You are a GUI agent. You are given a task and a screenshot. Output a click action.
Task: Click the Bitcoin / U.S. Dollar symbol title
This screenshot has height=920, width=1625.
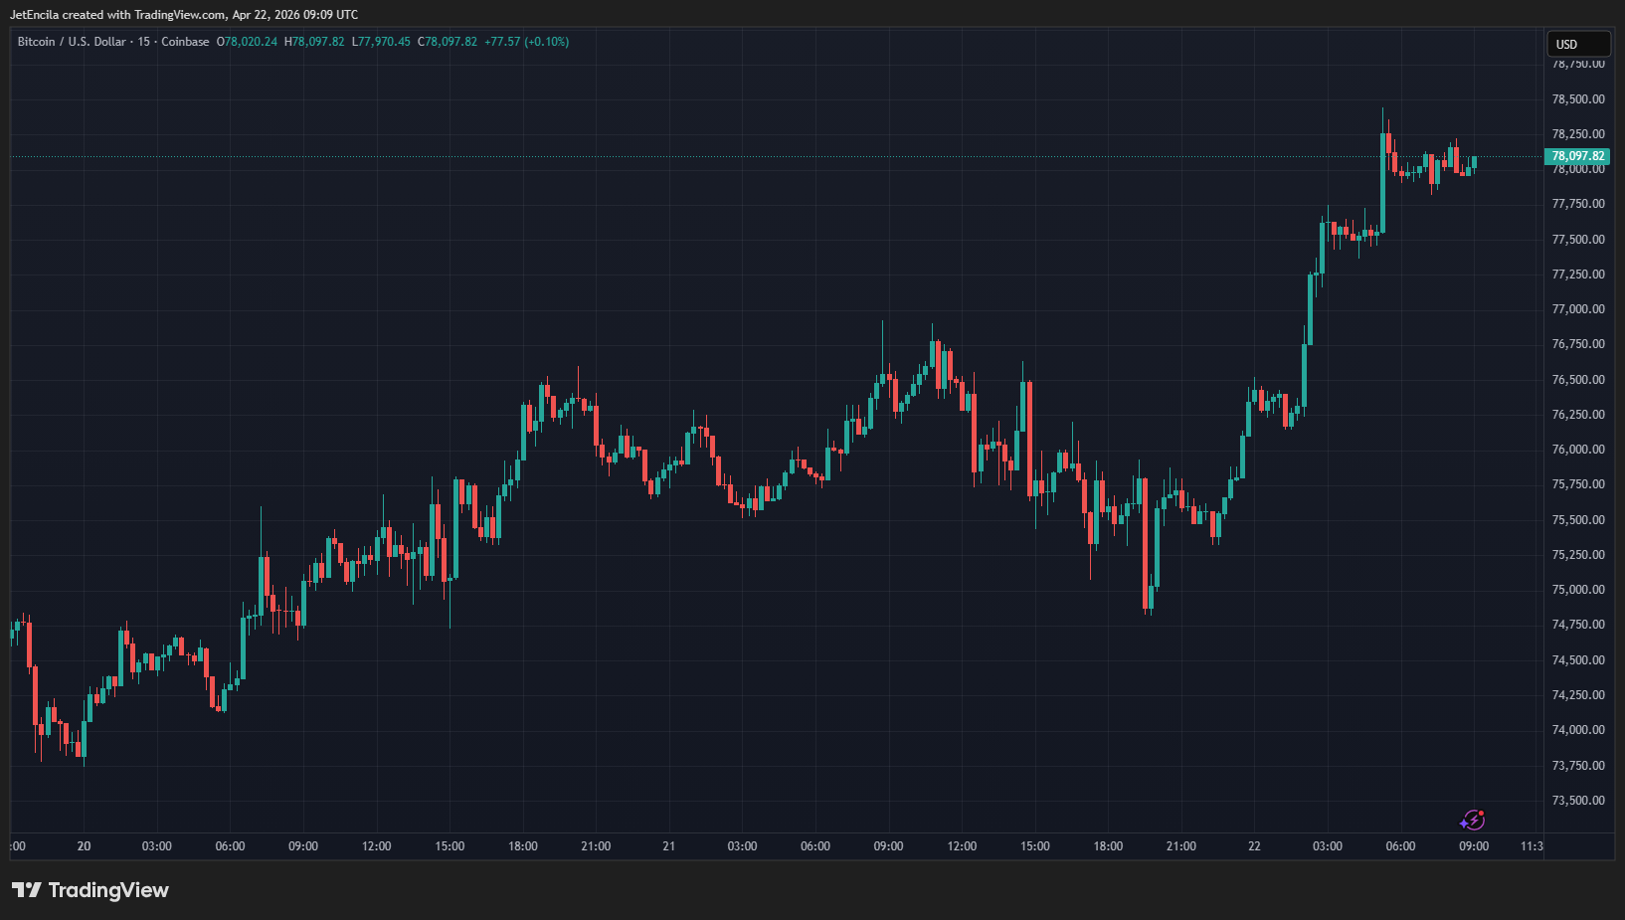[x=72, y=42]
